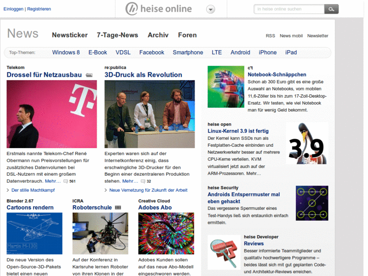
Task: Open the re:publica panel photo
Action: [x=149, y=114]
